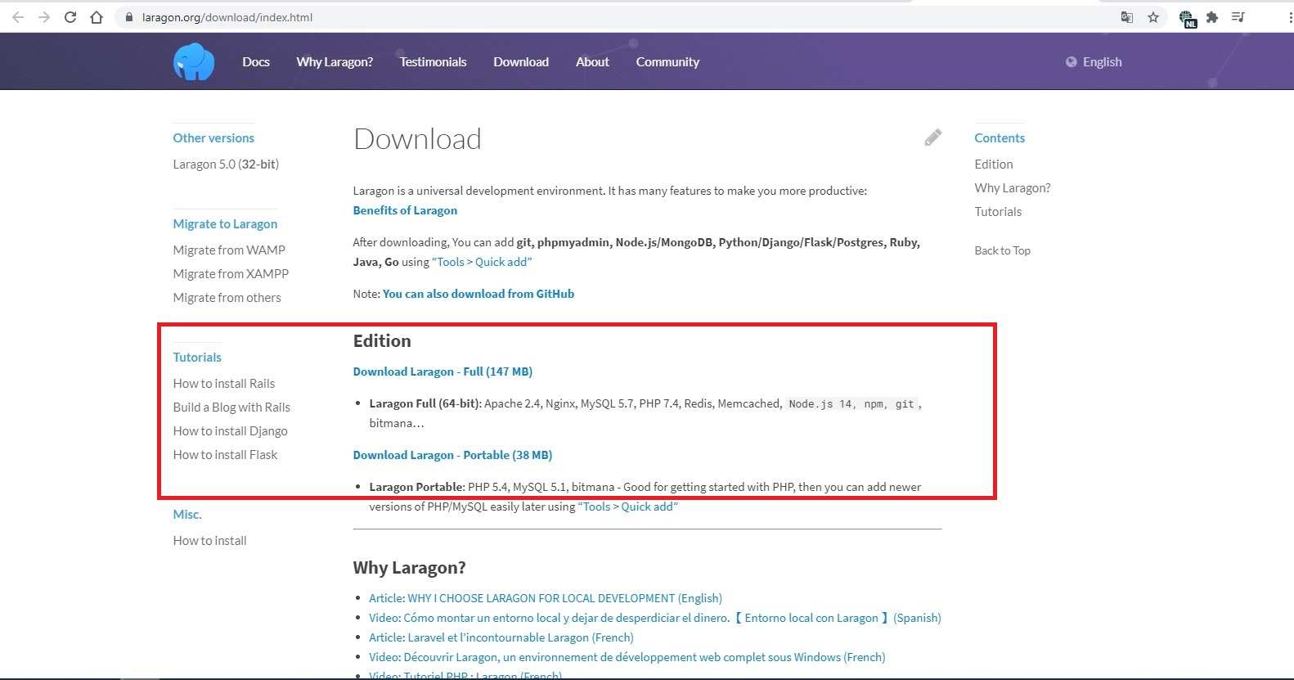
Task: Open the English language selector
Action: [1094, 62]
